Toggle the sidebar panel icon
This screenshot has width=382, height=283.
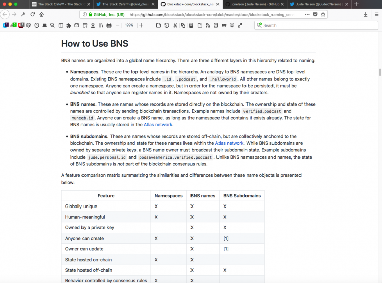point(61,25)
